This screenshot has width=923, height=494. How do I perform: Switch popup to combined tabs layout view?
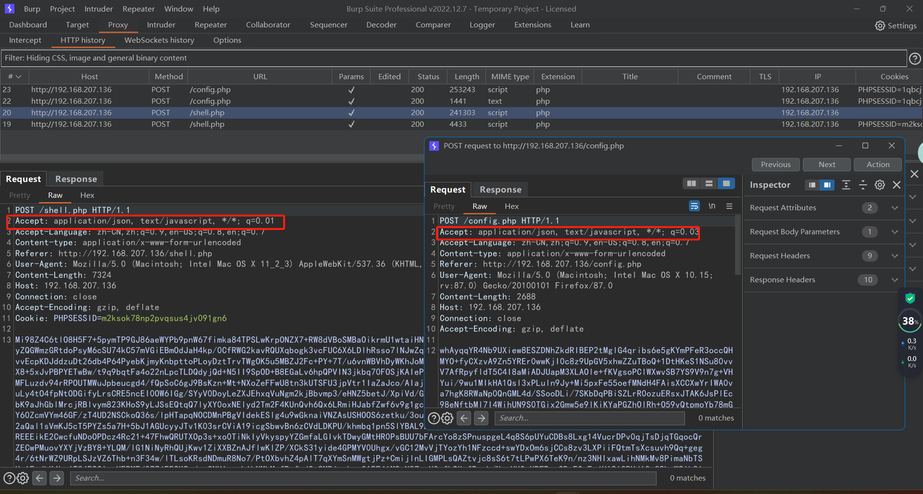726,183
